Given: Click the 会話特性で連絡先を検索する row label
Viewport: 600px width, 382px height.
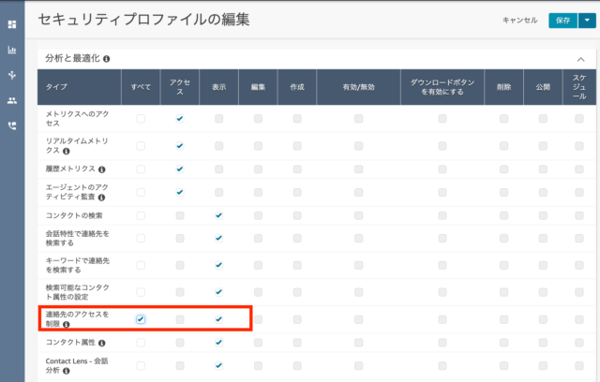Looking at the screenshot, I should click(77, 239).
